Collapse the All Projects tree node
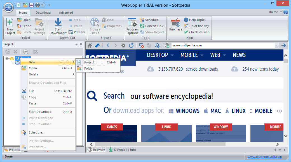This screenshot has height=162, width=291. tap(7, 58)
